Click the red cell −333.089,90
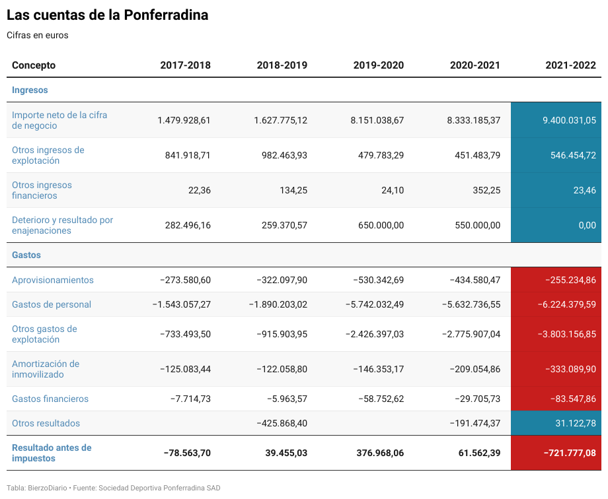 tap(556, 369)
